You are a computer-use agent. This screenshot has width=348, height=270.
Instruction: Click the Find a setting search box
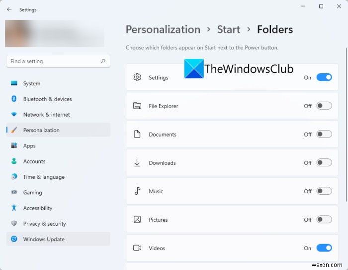pos(58,61)
